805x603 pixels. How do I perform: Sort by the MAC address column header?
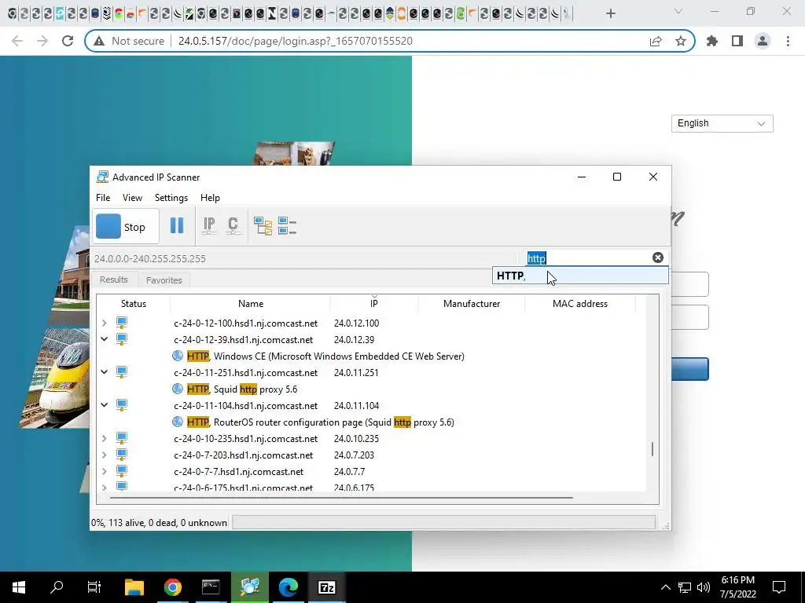[x=580, y=304]
